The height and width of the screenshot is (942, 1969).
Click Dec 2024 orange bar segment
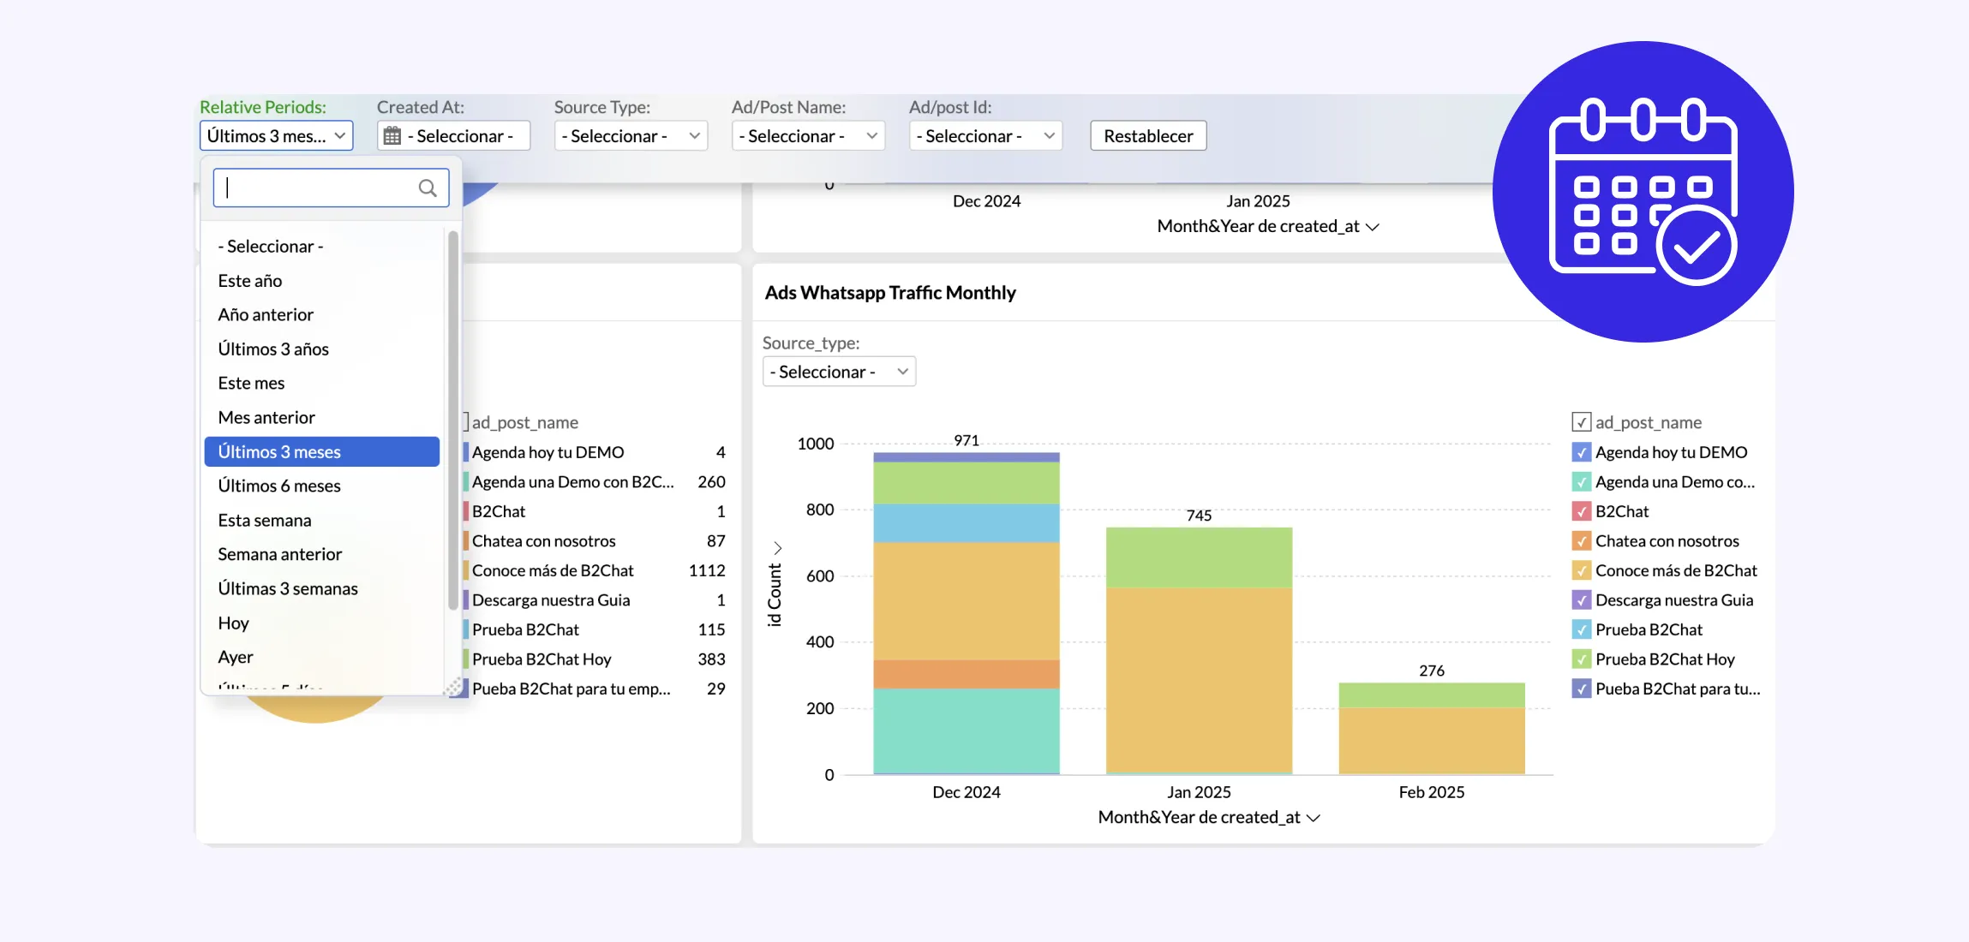point(967,675)
